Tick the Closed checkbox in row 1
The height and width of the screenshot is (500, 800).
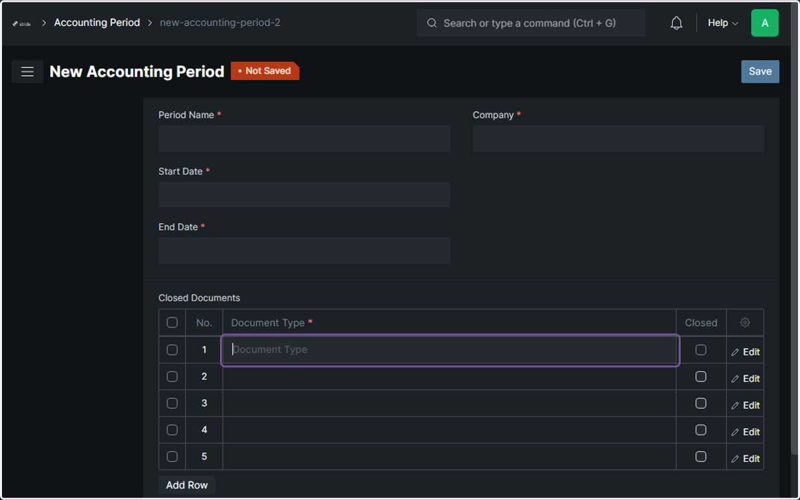[x=701, y=350]
